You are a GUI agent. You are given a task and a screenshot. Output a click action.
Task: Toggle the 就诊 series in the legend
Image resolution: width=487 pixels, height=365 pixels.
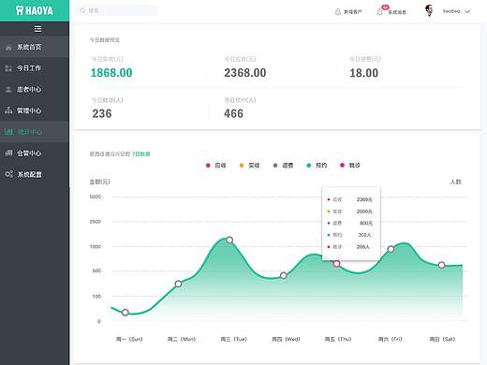[x=350, y=166]
